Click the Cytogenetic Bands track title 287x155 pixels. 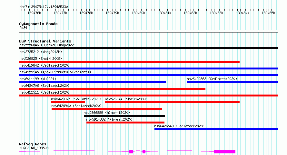tap(38, 24)
